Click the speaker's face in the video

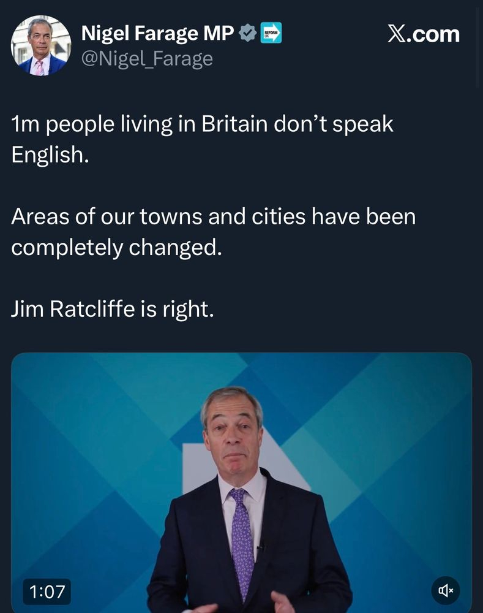(x=234, y=433)
